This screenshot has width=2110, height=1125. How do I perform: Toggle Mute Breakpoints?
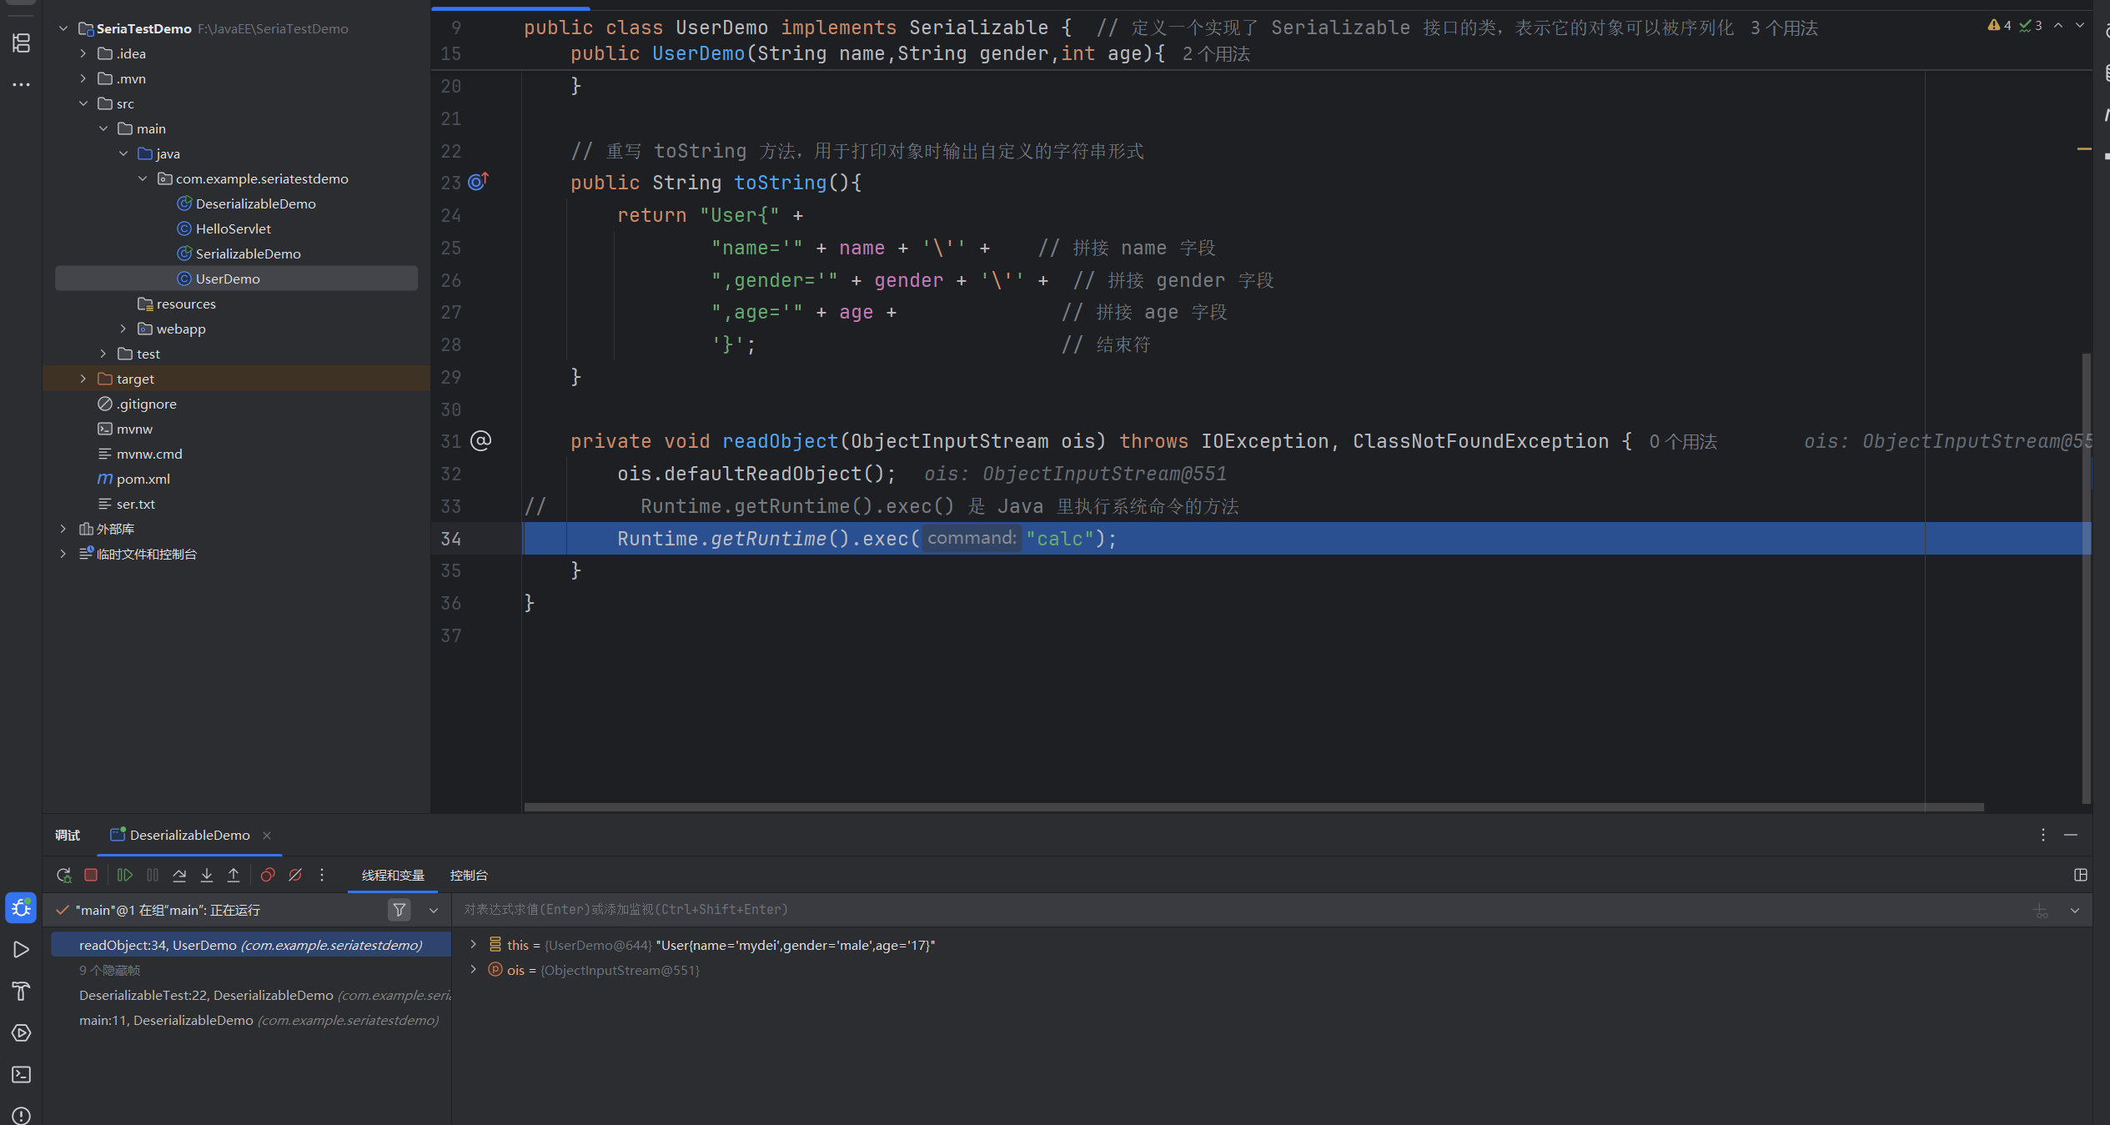click(295, 875)
